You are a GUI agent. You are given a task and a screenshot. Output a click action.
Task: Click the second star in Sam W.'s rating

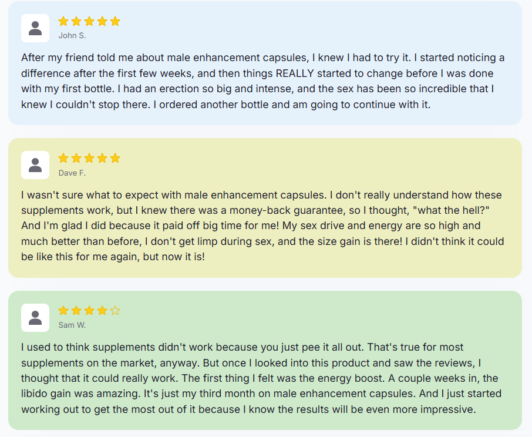(76, 311)
